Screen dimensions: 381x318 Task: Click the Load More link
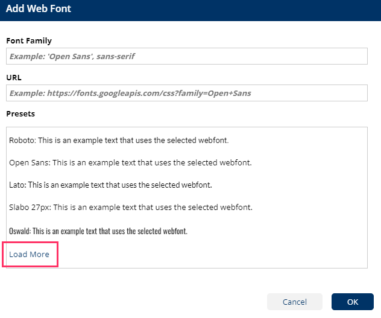[x=29, y=254]
